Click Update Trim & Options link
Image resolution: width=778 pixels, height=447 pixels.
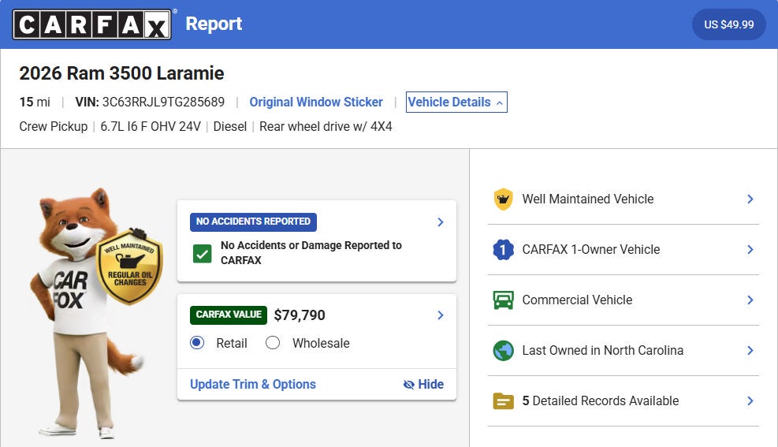coord(253,385)
